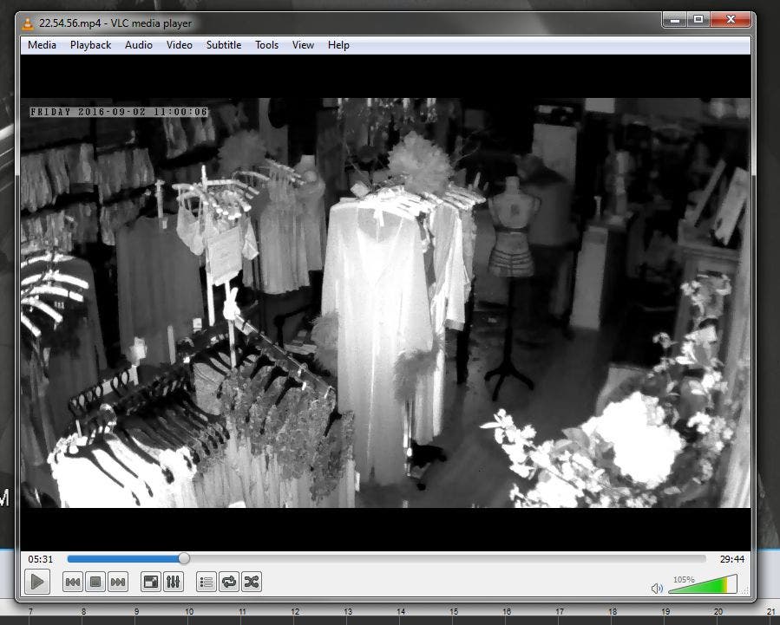Click the seek bar handle
780x625 pixels.
tap(184, 559)
